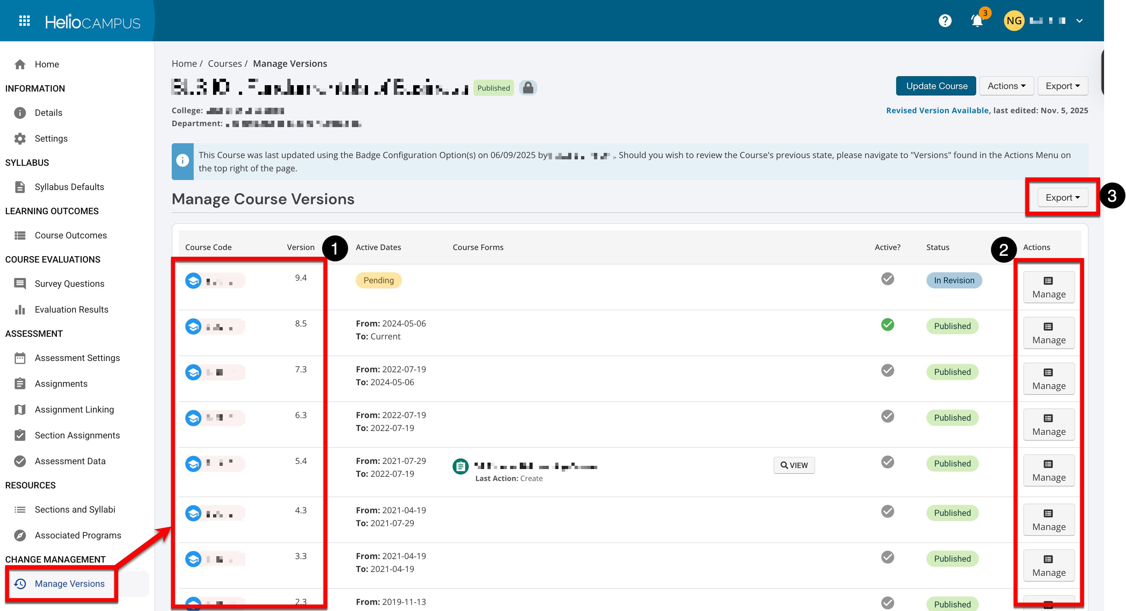Screen dimensions: 1126x611
Task: Go to Assignment Linking in sidebar
Action: [74, 410]
